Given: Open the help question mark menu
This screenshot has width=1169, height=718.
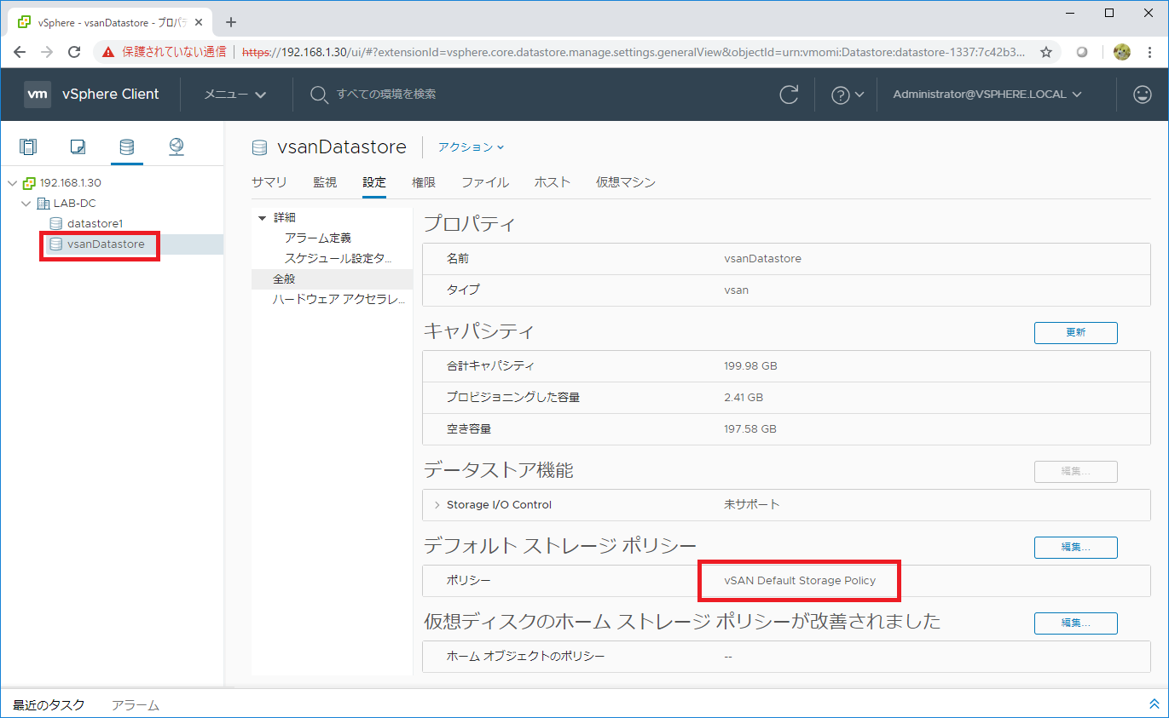Looking at the screenshot, I should click(x=848, y=95).
